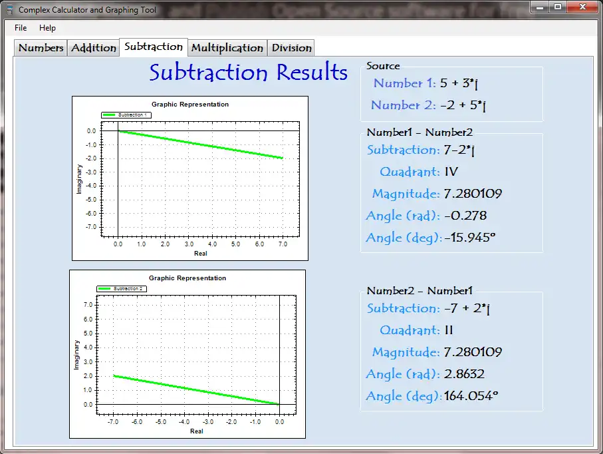Image resolution: width=603 pixels, height=454 pixels.
Task: Click the Subtraction Results heading
Action: coord(249,72)
